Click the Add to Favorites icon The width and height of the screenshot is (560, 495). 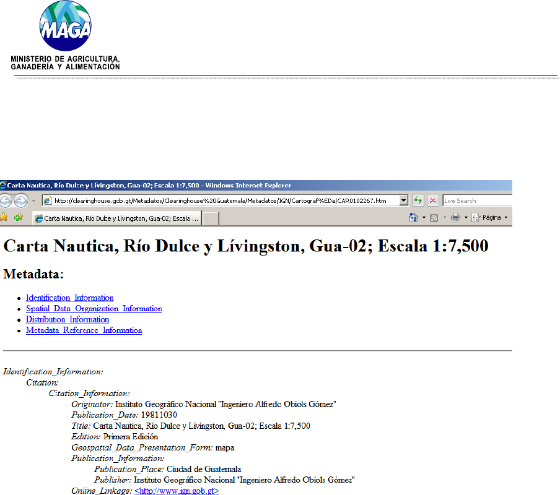pos(18,217)
